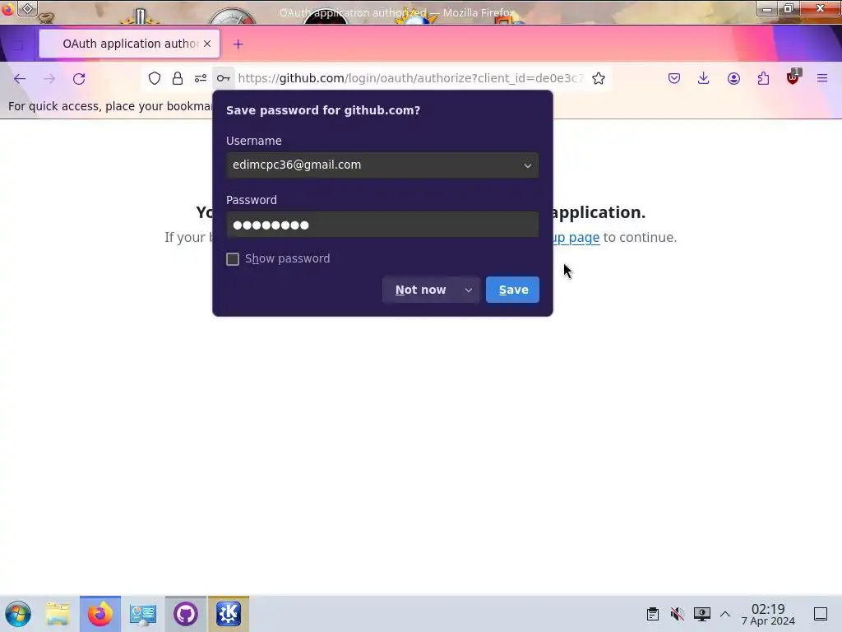Open the uBlock Origin extension icon
The height and width of the screenshot is (632, 842).
pos(793,78)
